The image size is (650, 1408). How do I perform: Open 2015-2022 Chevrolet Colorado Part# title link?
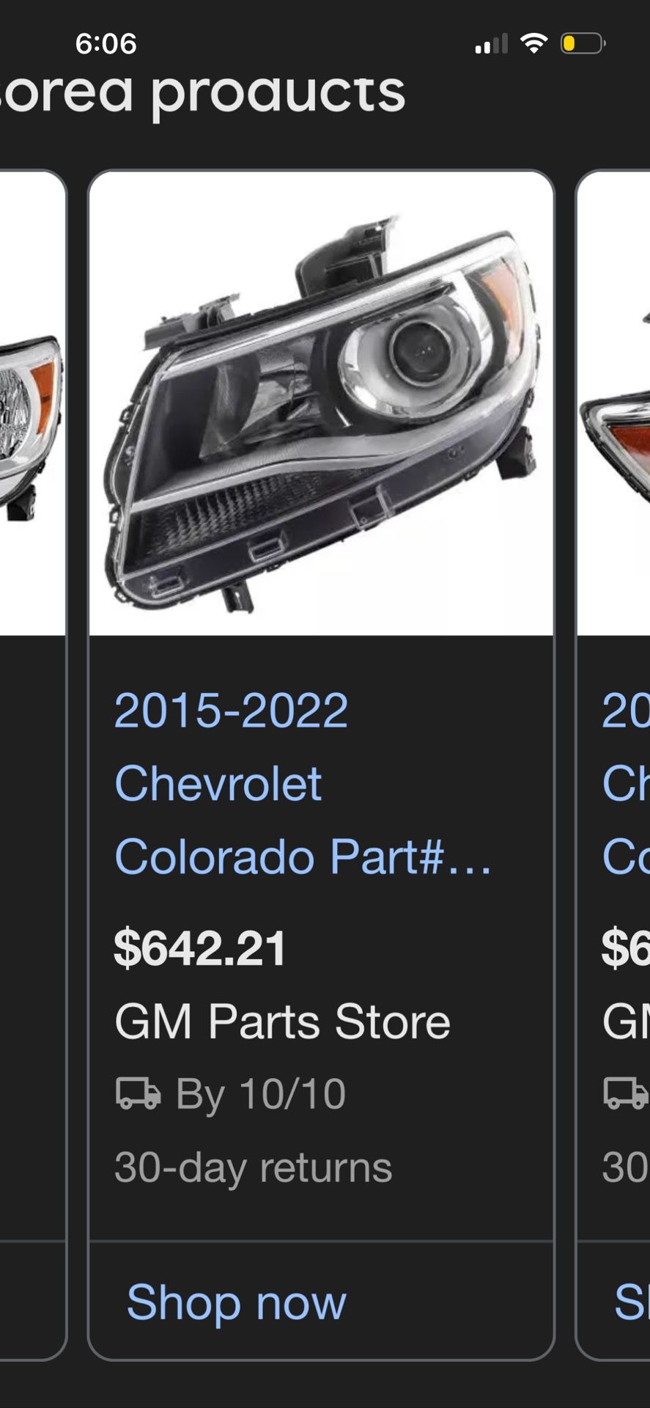click(x=303, y=783)
